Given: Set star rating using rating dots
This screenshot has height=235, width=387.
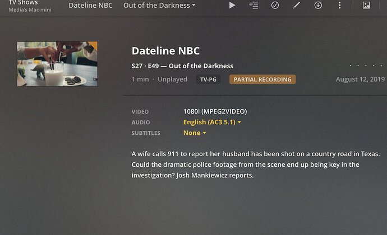Looking at the screenshot, I should [366, 65].
